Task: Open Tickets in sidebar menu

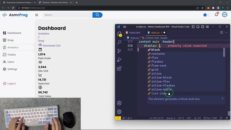Action: coord(9,55)
